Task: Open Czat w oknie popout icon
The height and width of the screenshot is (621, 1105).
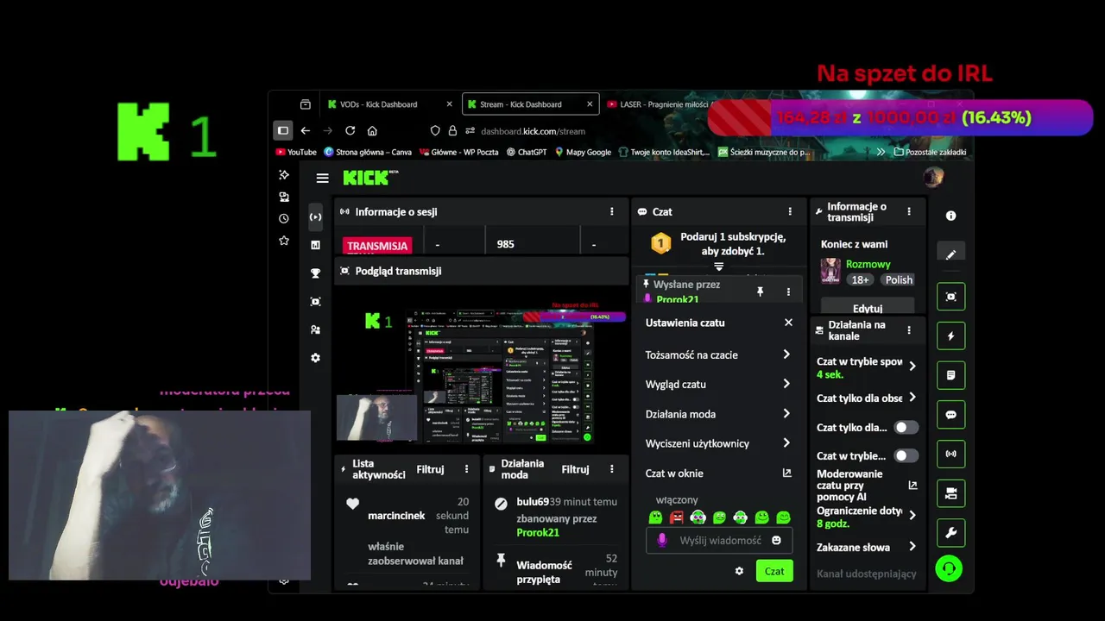Action: 786,473
